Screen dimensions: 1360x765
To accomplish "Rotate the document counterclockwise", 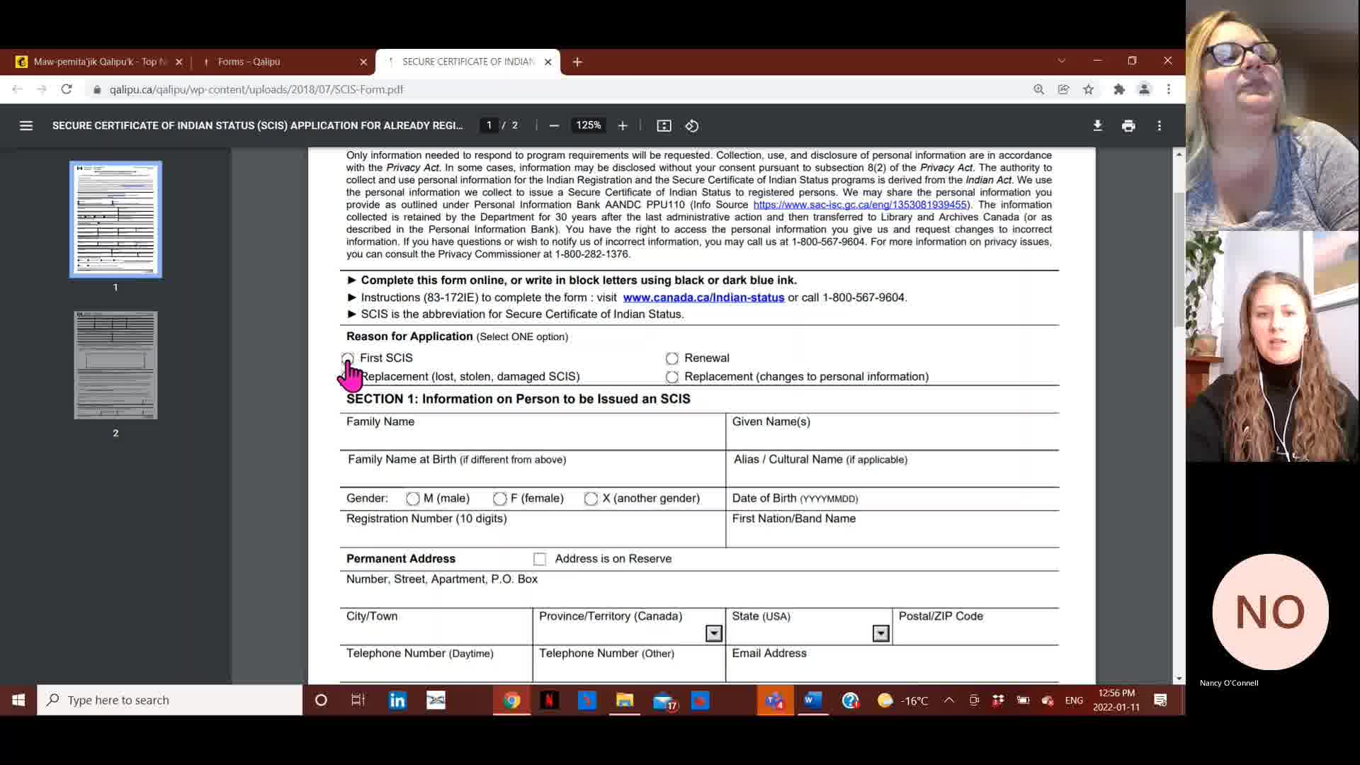I will point(692,125).
